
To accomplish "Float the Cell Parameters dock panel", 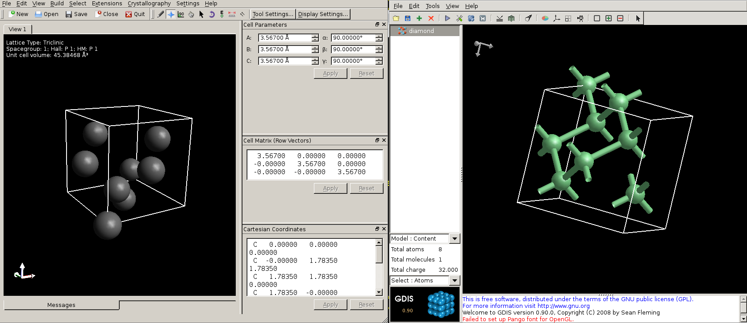I will [377, 25].
